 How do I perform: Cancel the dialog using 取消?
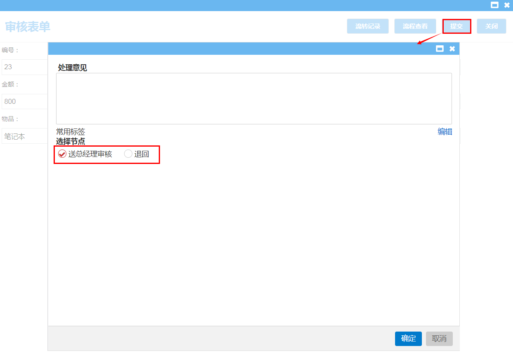[439, 339]
